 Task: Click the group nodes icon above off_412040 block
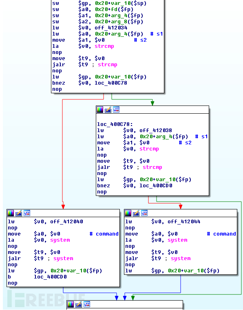pos(27,213)
